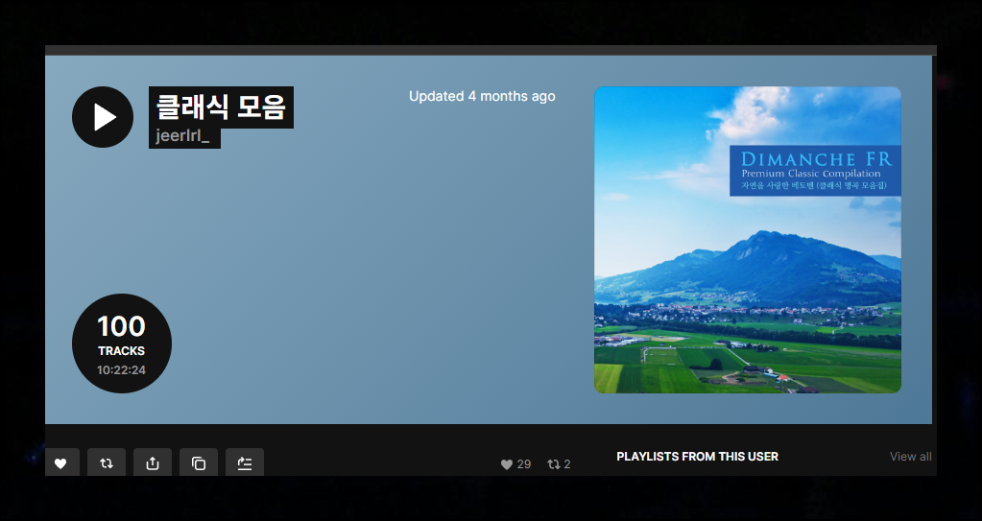
Task: Repost the playlist using the repost icon
Action: [107, 462]
